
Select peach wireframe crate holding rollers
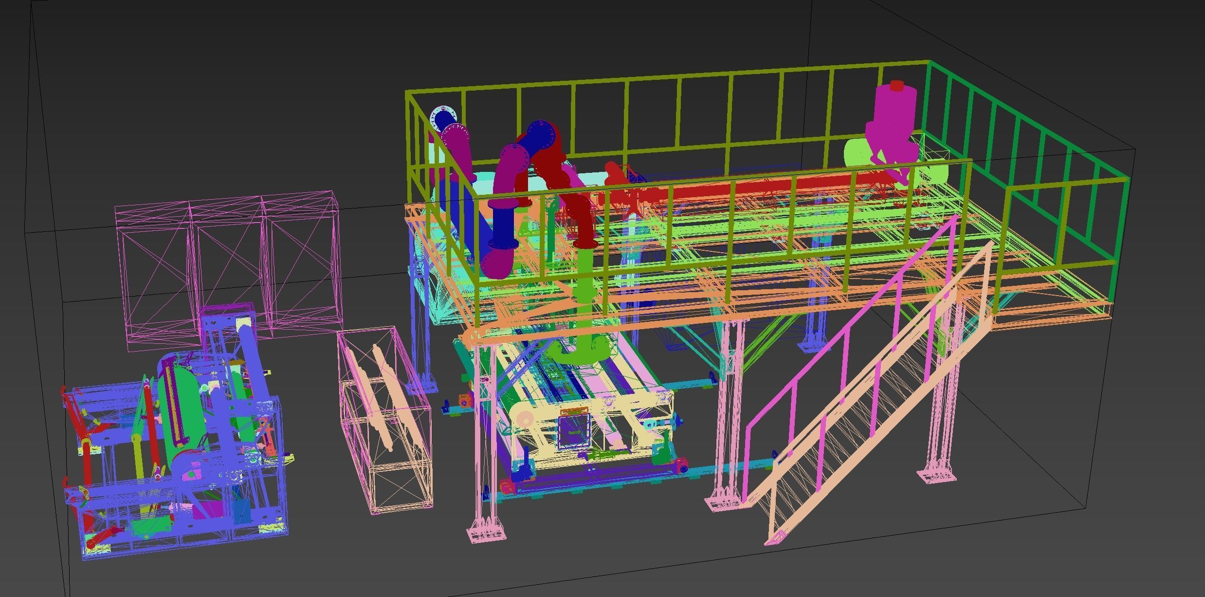385,420
